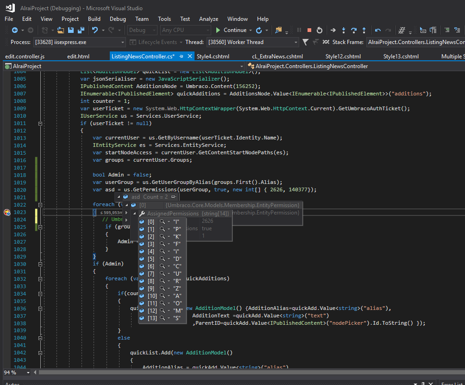Close the ListingNewsController.cs tab
The height and width of the screenshot is (385, 465).
[190, 57]
